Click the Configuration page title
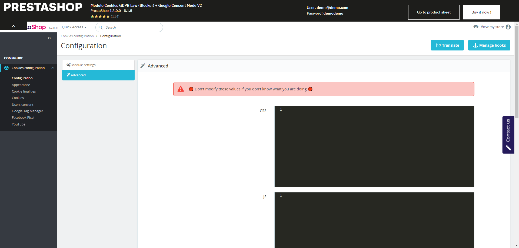 (x=84, y=46)
